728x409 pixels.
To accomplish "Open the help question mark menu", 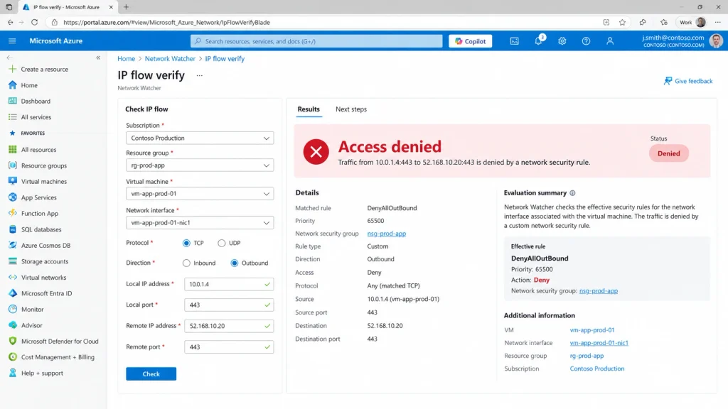I will (x=586, y=40).
